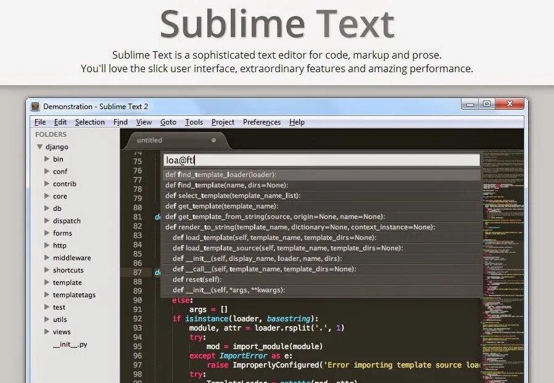554x383 pixels.
Task: Expand the template folder arrow
Action: click(x=47, y=282)
